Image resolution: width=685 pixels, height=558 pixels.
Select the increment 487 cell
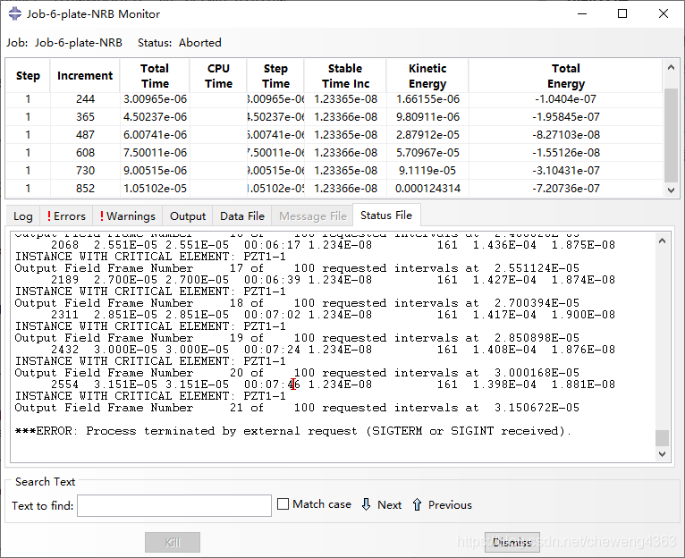[x=85, y=135]
